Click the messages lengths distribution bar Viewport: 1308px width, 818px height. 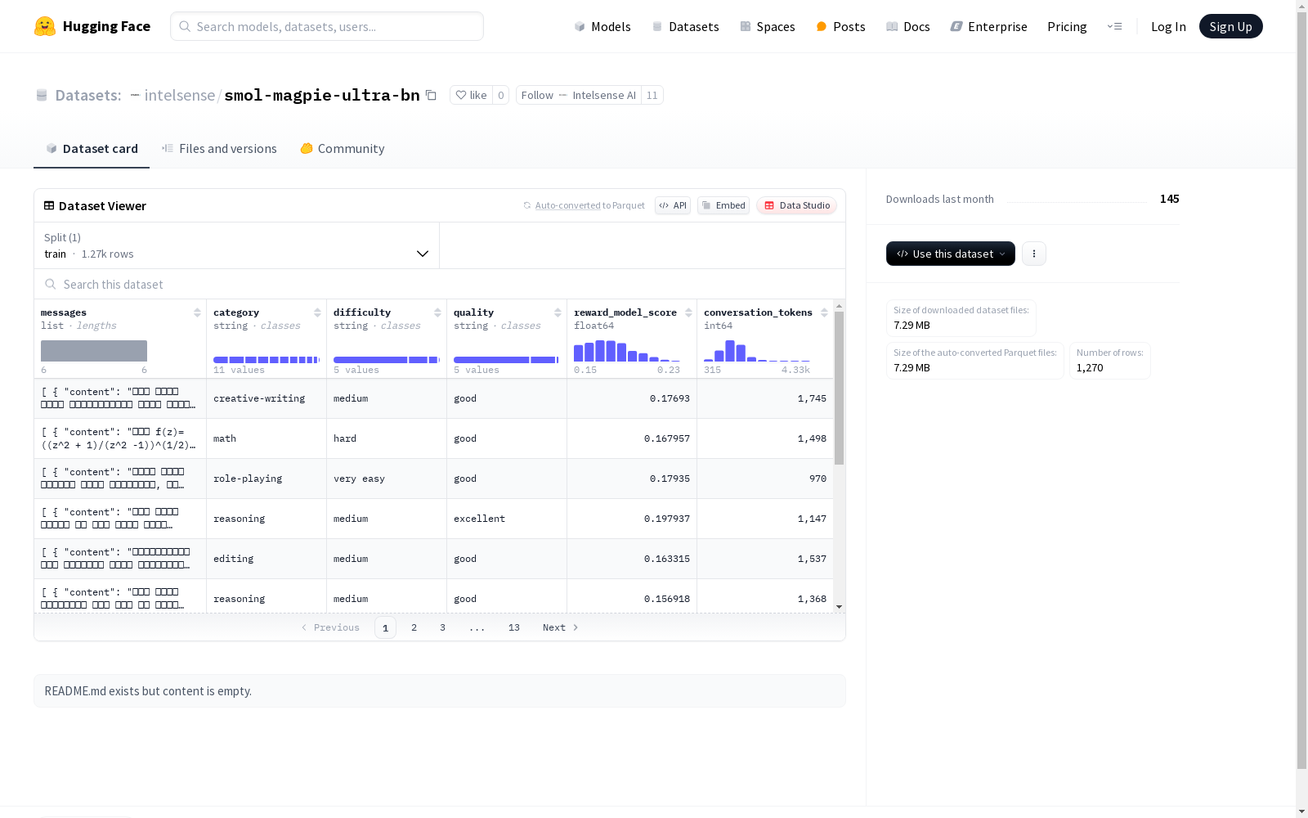(x=94, y=351)
